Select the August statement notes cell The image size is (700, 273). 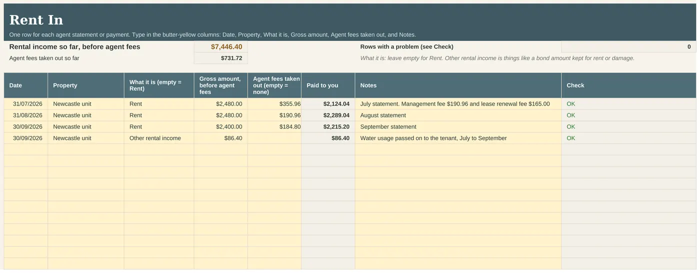tap(458, 115)
